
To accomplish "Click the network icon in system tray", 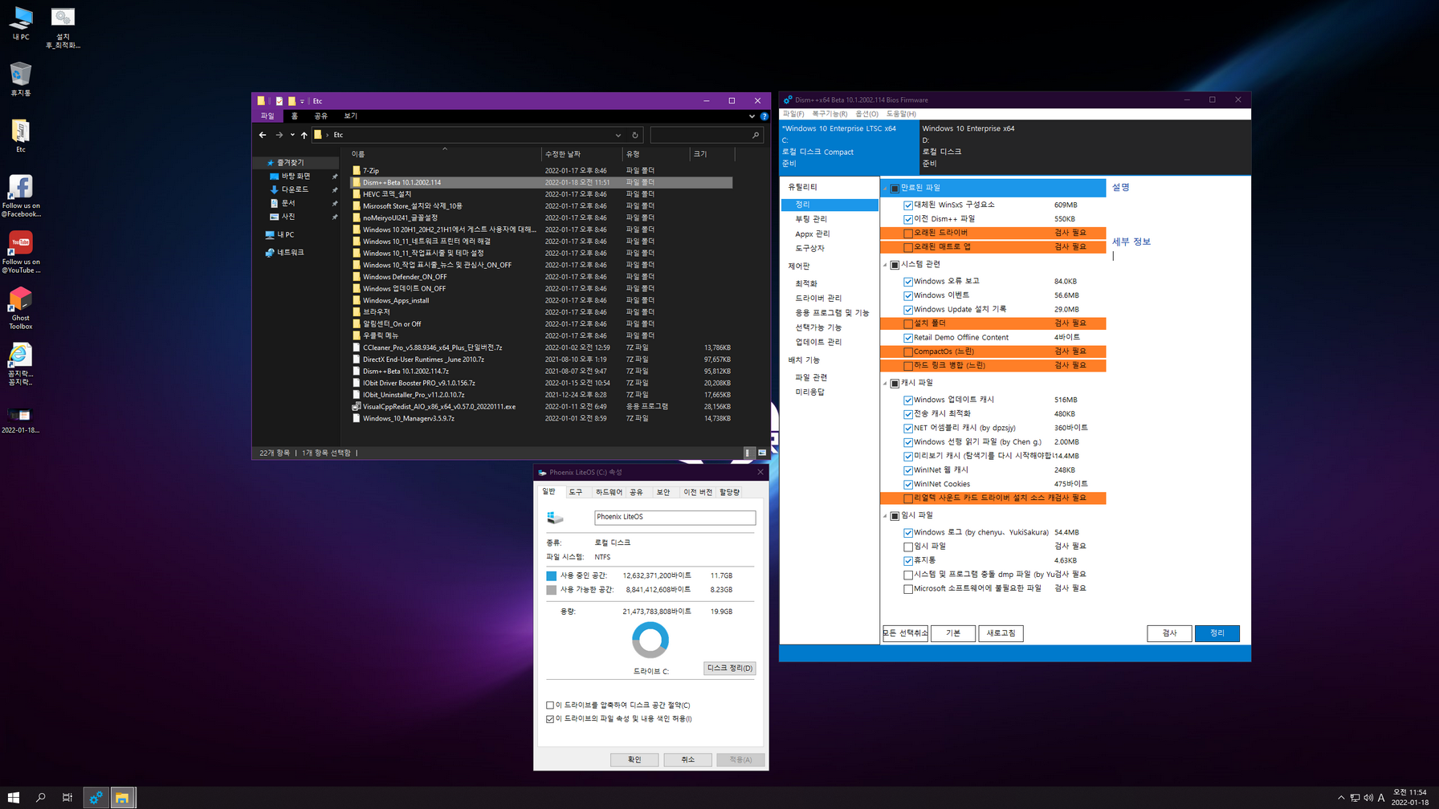I will pos(1355,798).
